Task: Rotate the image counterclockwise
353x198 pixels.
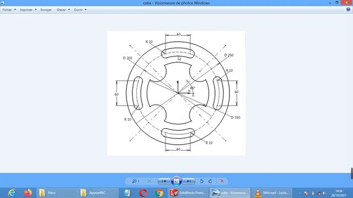Action: coord(201,181)
